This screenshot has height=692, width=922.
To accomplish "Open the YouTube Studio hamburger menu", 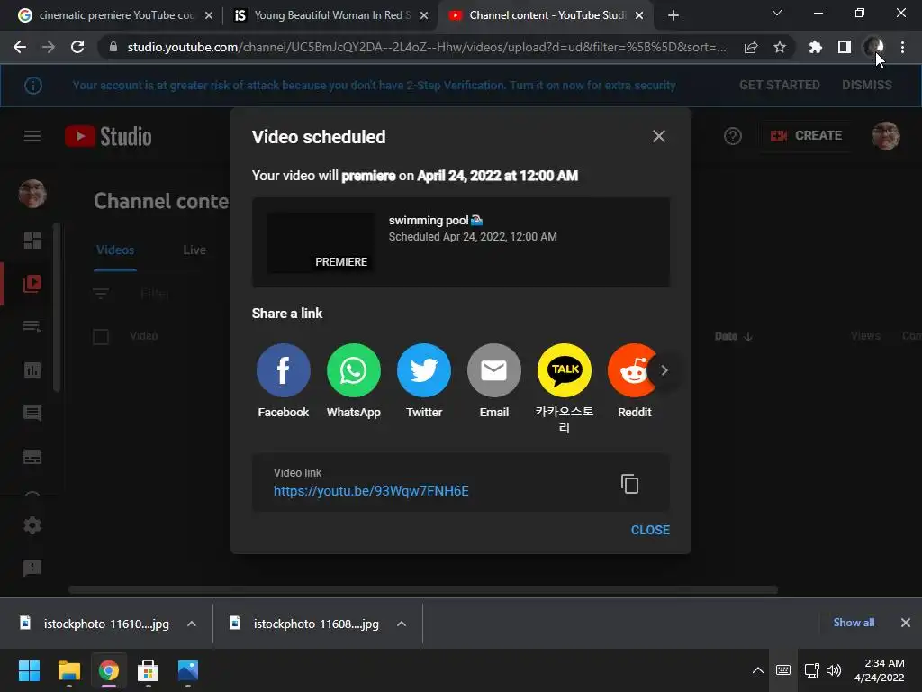I will click(x=32, y=137).
